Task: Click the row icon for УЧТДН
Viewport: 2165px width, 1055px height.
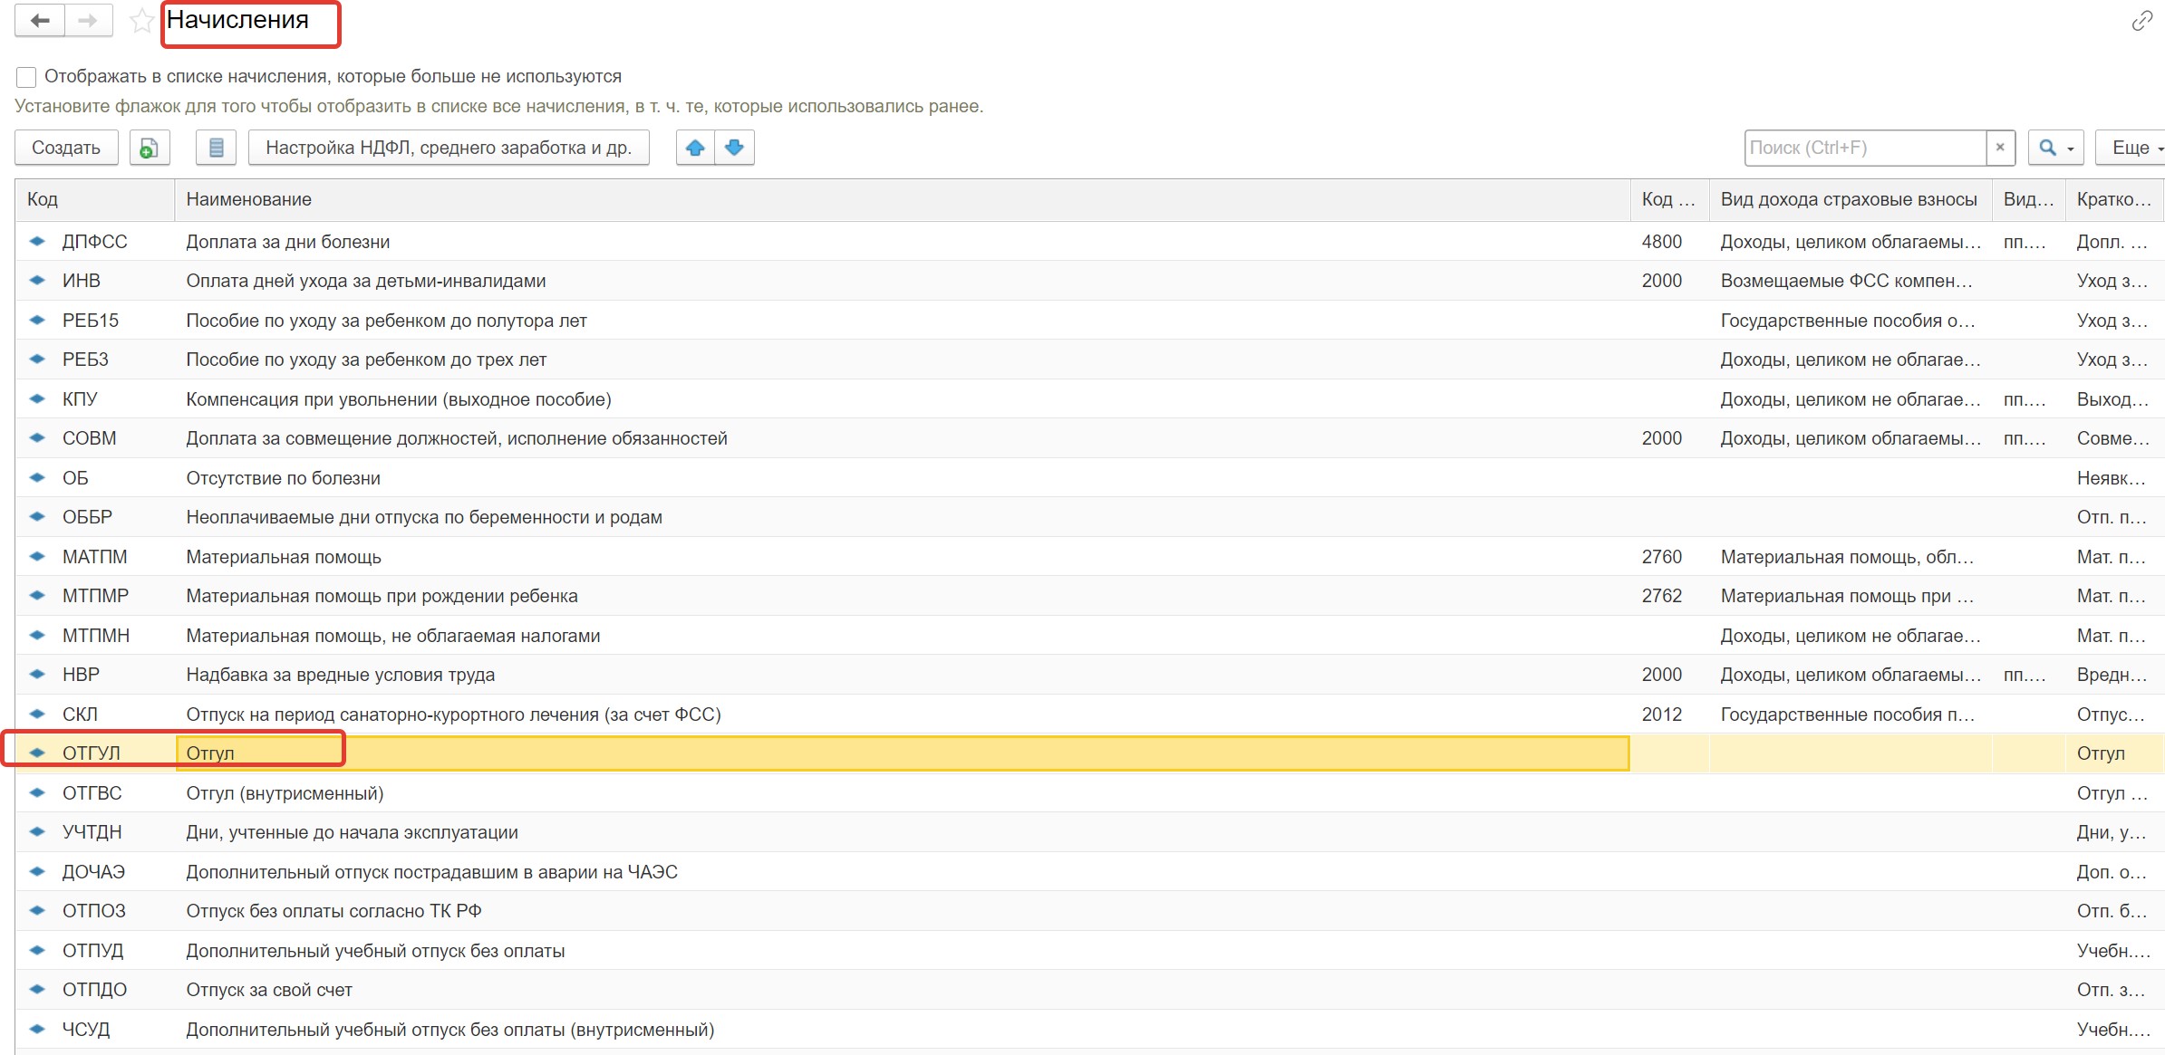Action: pos(37,832)
